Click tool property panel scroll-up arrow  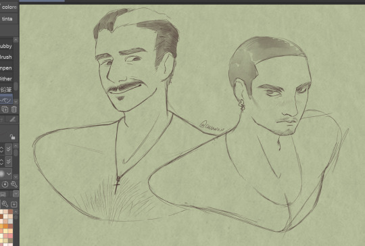[x=16, y=146]
